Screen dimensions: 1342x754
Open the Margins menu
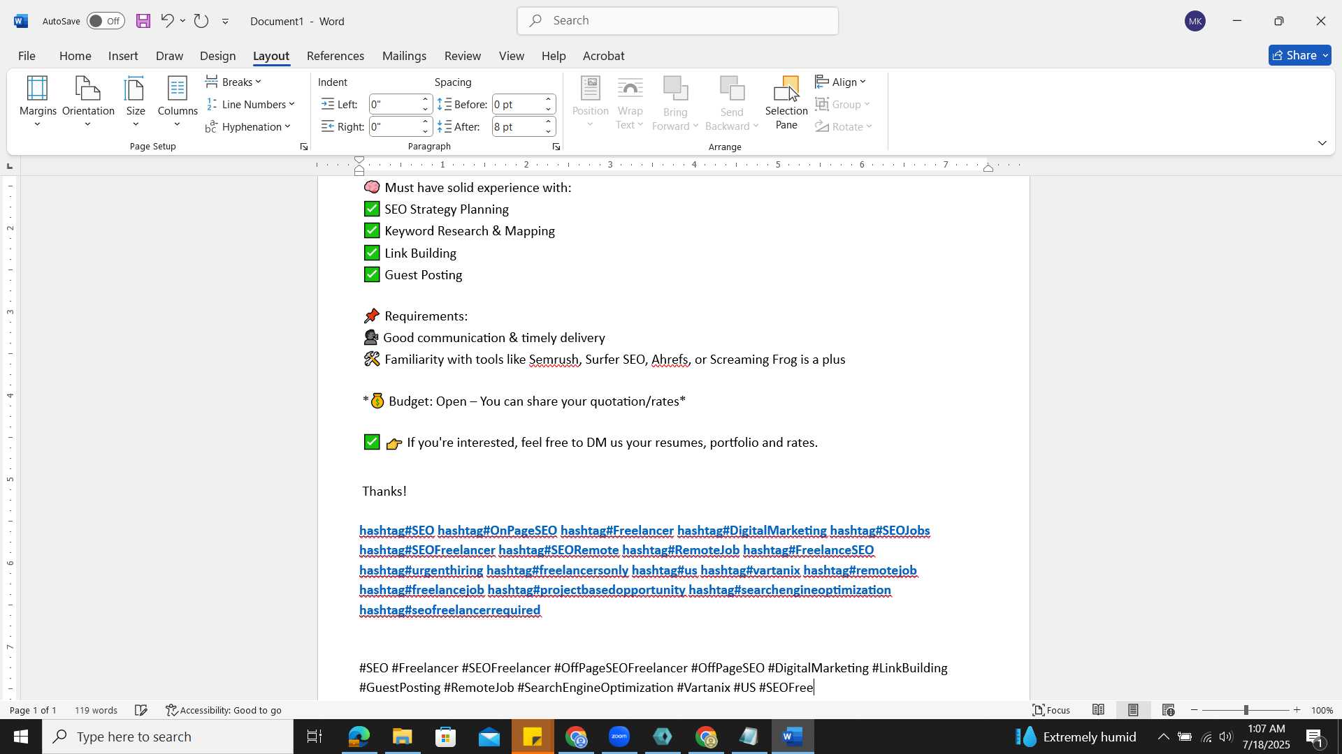pos(38,103)
